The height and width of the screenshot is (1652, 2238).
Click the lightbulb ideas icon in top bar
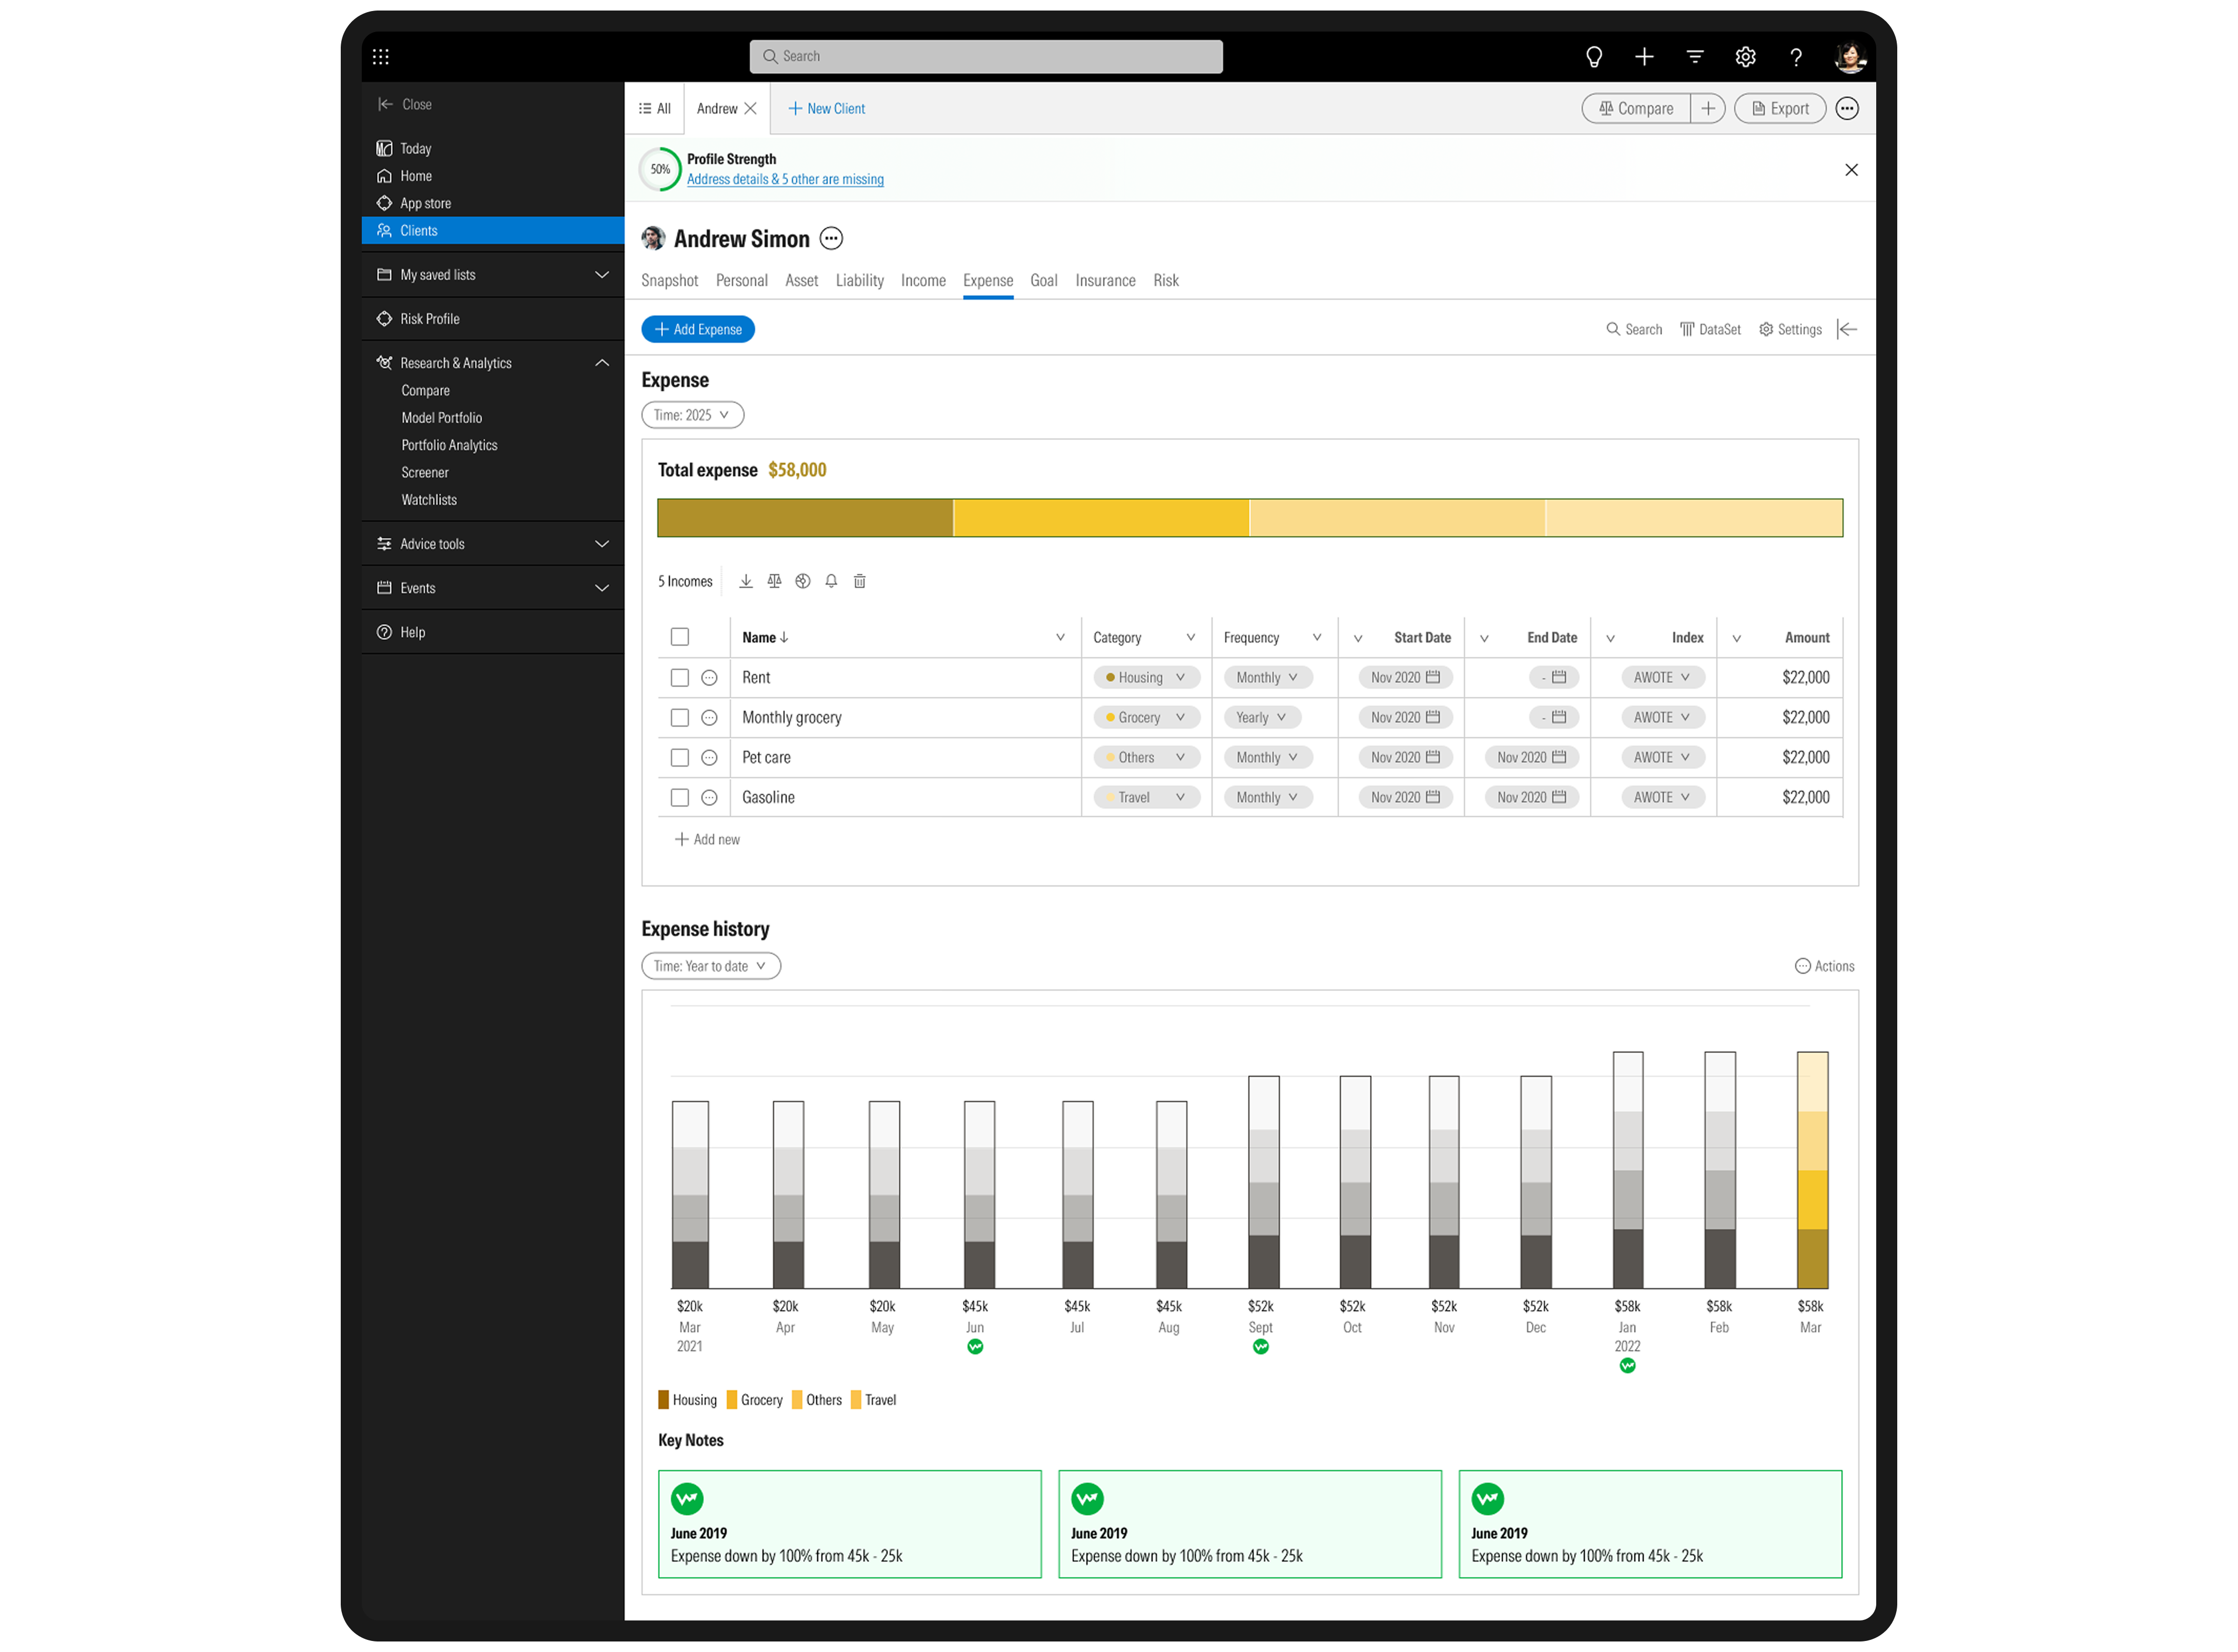[1594, 57]
